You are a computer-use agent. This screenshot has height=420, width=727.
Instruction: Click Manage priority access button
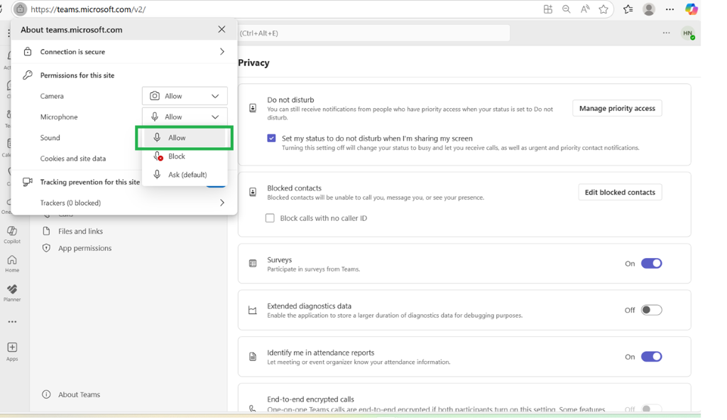[617, 108]
